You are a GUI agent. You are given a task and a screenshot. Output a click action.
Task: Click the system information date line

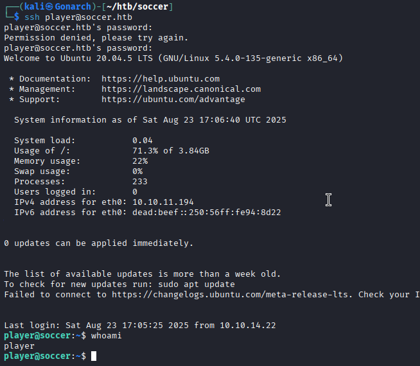(150, 120)
